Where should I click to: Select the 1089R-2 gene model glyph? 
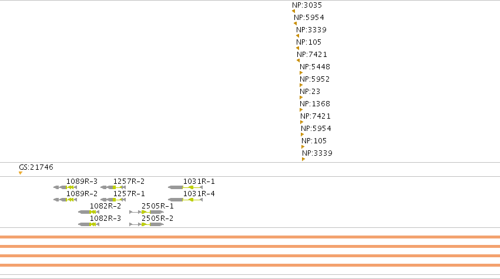tap(65, 200)
